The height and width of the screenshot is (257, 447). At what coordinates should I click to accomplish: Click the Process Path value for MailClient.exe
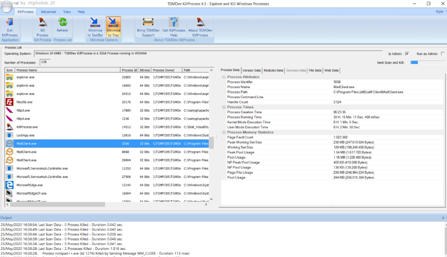[368, 92]
